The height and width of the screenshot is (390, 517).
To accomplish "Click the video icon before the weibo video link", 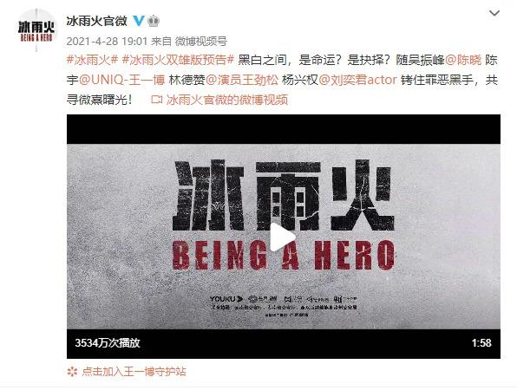I will [156, 99].
